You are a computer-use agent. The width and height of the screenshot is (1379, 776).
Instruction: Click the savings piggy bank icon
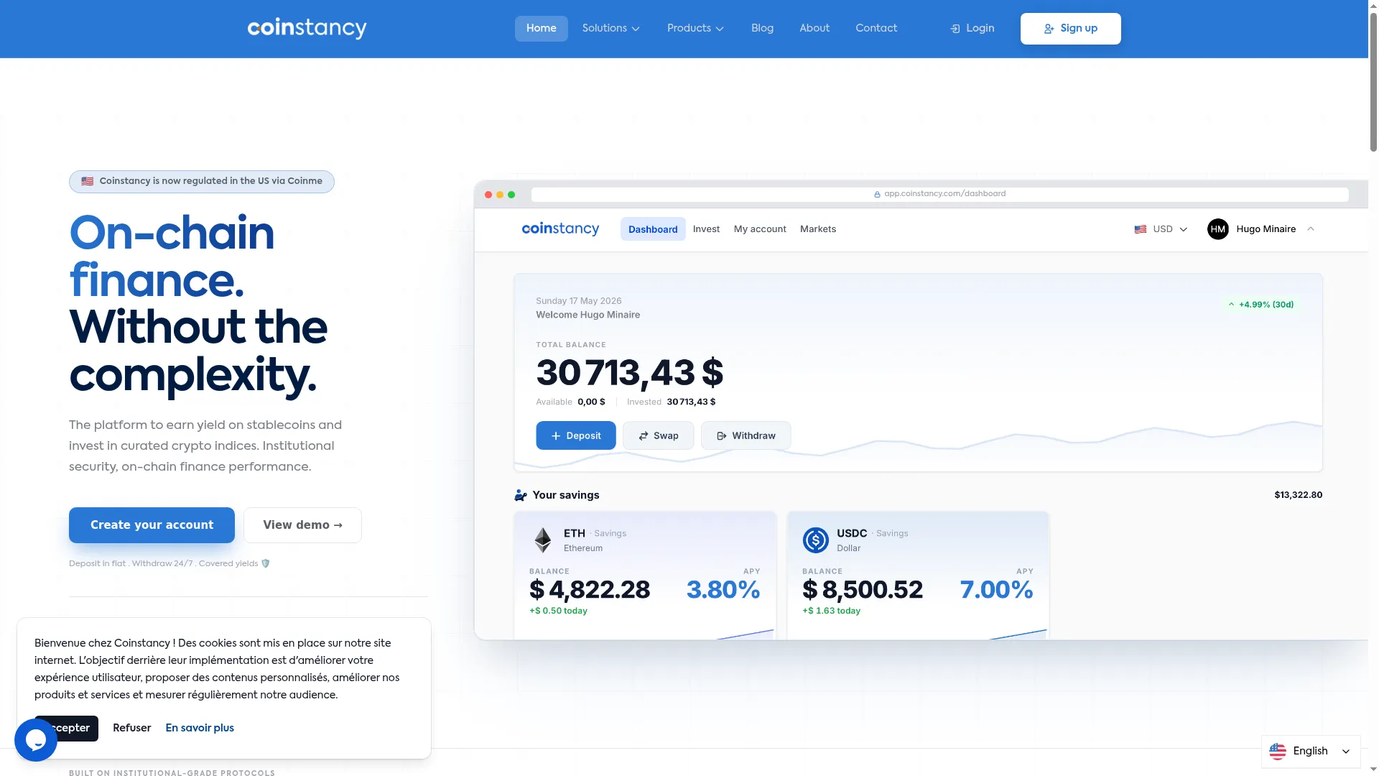521,495
